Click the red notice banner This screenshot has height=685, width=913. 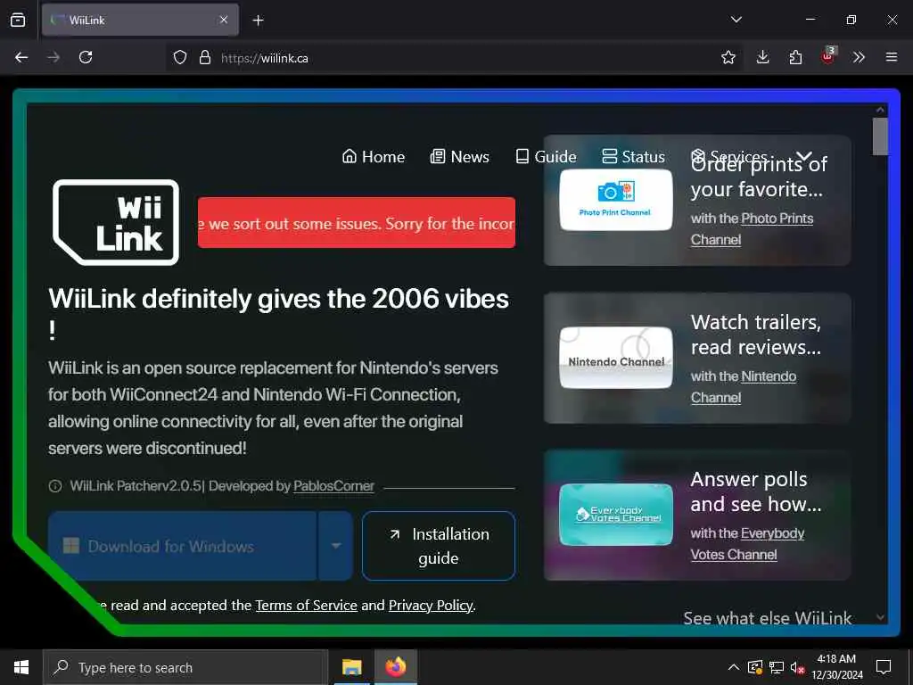click(357, 222)
